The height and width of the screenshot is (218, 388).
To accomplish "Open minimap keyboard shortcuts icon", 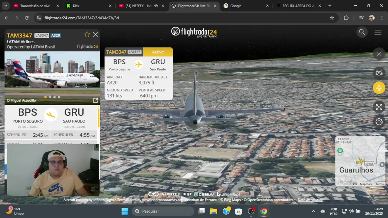I will [x=355, y=184].
